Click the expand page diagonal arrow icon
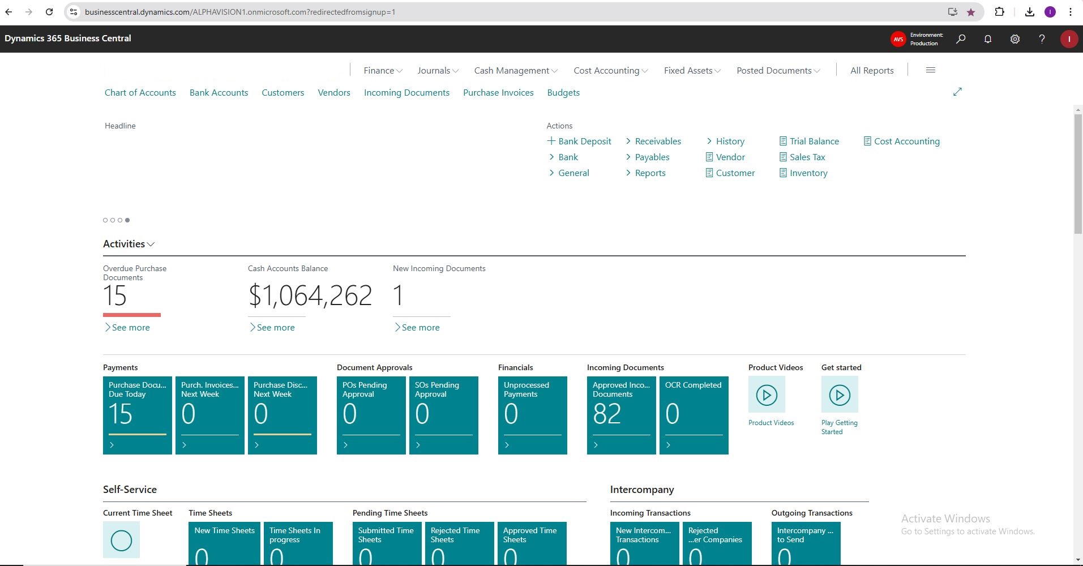Viewport: 1083px width, 566px height. [x=957, y=92]
